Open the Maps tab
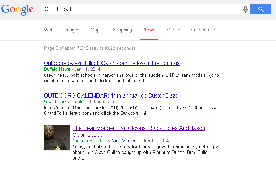Screen dimensions: 276x170 96,30
